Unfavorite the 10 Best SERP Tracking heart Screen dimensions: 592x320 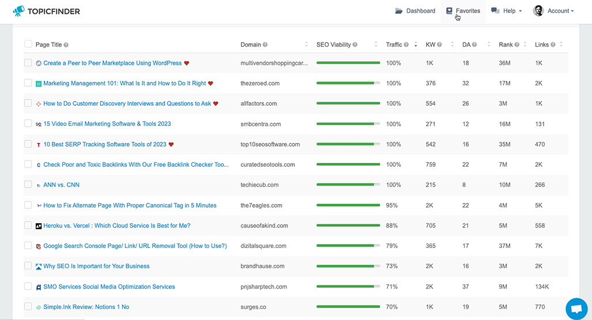pos(171,144)
